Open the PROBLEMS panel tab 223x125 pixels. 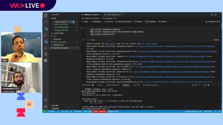[86, 85]
